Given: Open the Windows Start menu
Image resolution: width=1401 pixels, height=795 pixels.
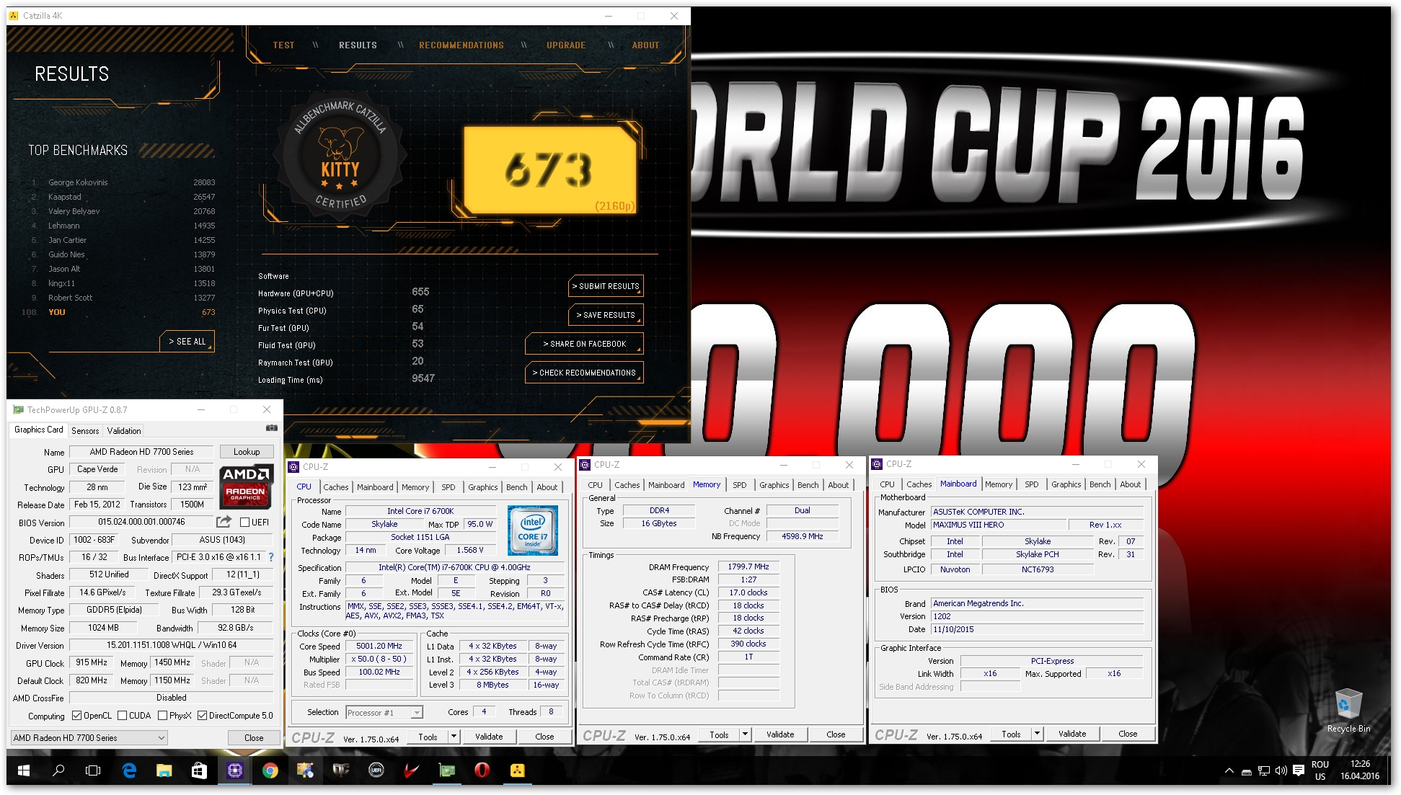Looking at the screenshot, I should click(23, 770).
